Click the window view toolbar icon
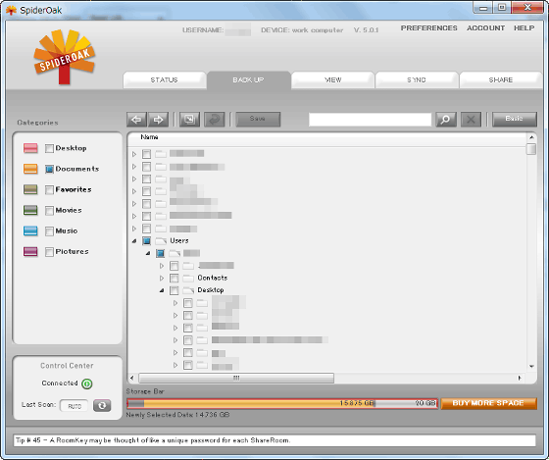 [189, 120]
